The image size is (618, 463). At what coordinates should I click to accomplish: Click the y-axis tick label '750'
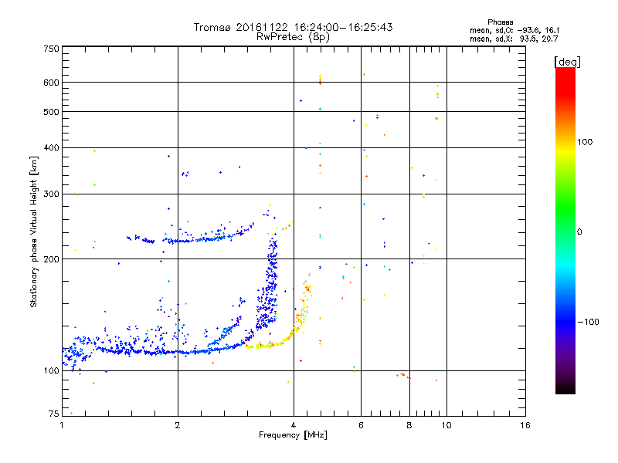click(51, 49)
